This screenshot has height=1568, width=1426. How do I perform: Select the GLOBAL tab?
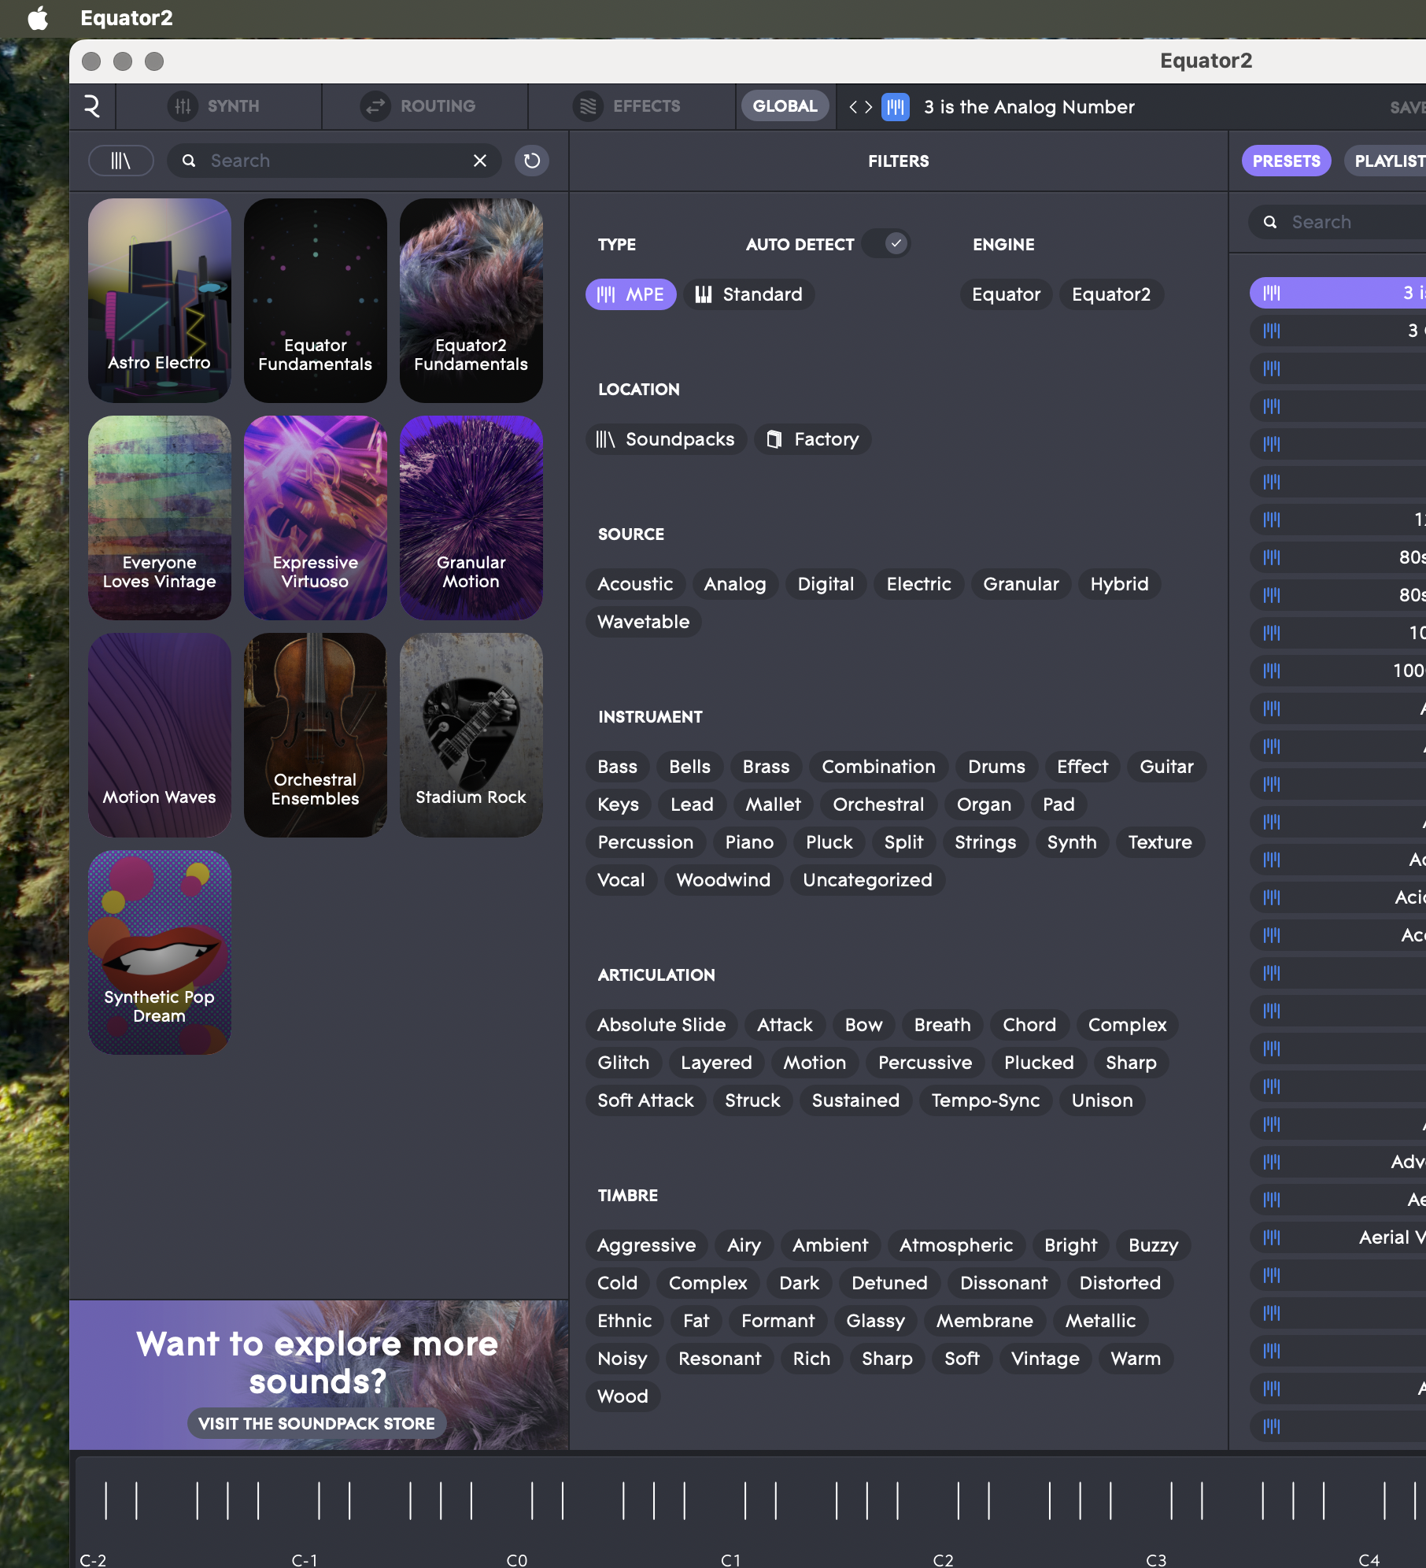tap(785, 106)
